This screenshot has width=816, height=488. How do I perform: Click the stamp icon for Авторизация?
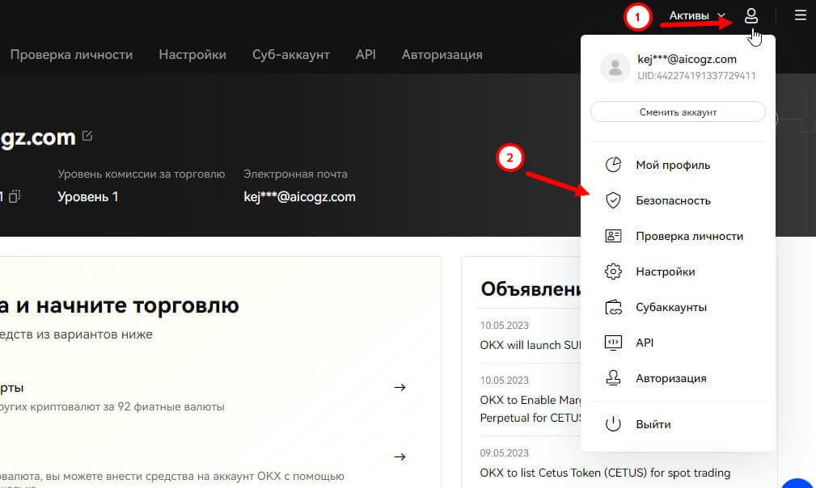[613, 378]
